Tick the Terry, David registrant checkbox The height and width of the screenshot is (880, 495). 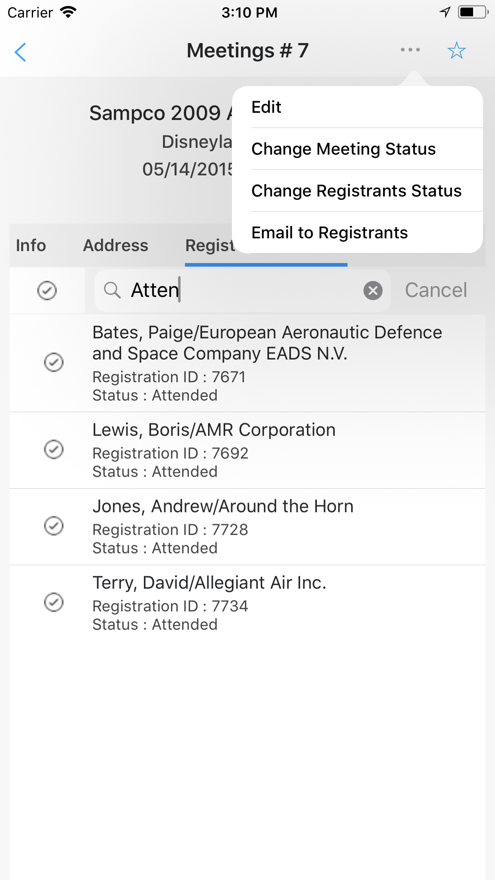point(54,602)
